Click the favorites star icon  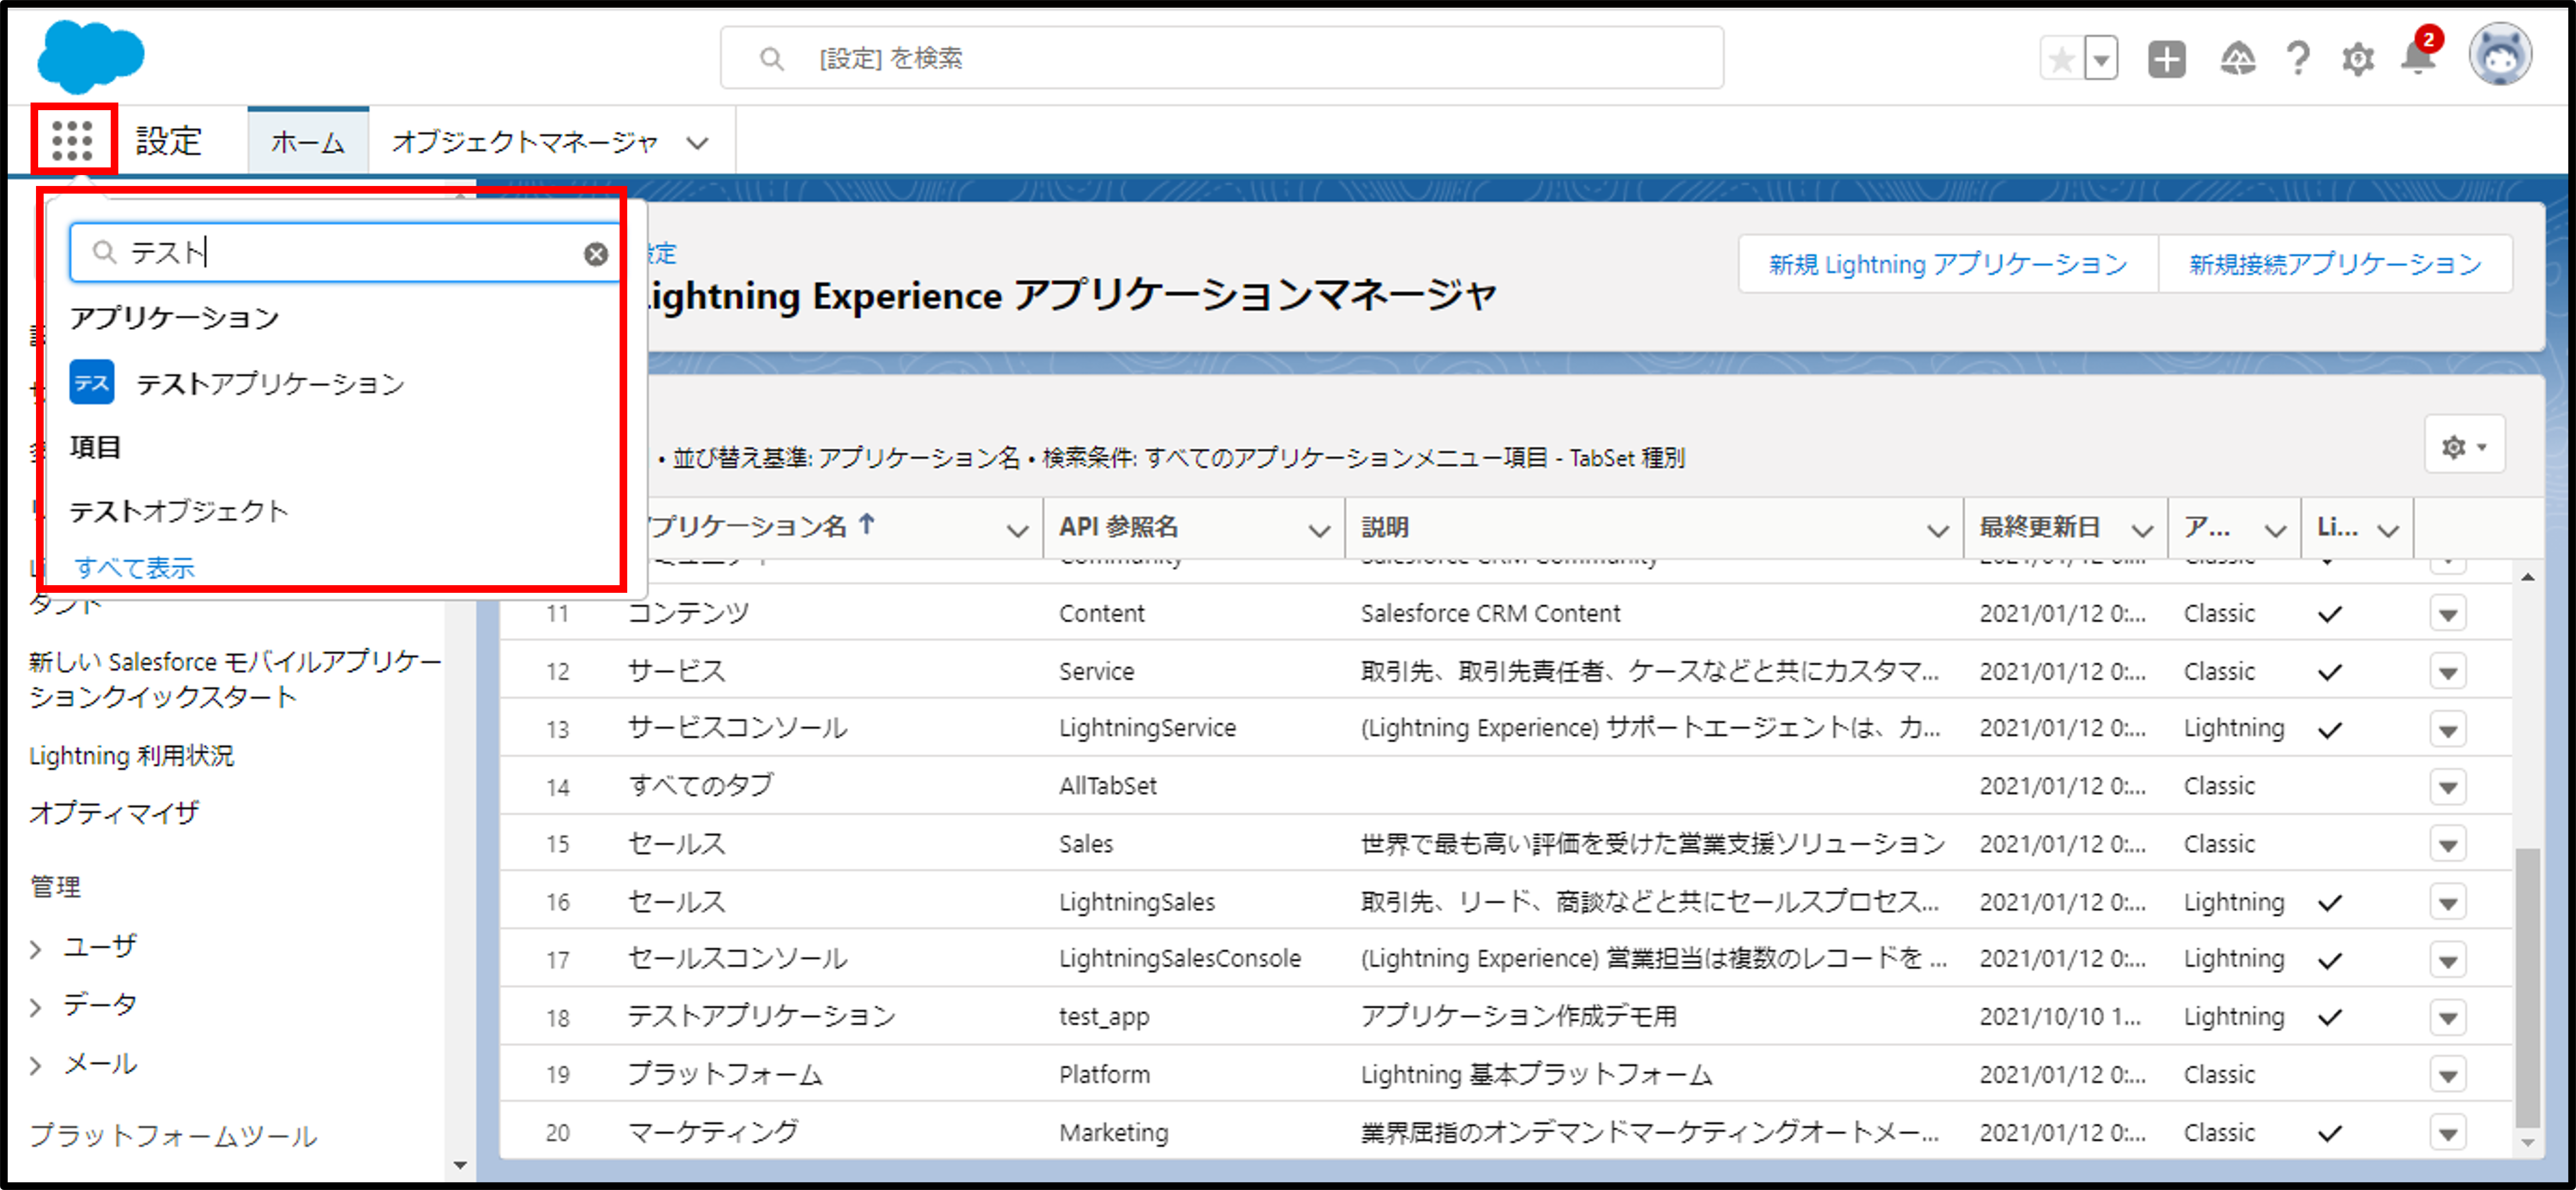2061,59
